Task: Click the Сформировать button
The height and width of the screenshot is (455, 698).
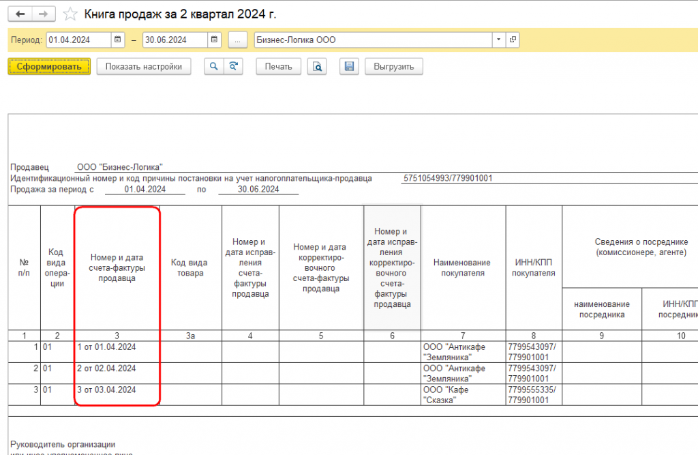Action: click(x=49, y=66)
